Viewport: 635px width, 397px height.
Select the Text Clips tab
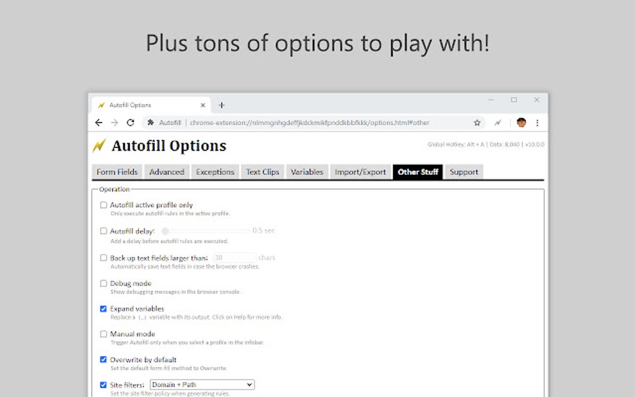(x=263, y=172)
